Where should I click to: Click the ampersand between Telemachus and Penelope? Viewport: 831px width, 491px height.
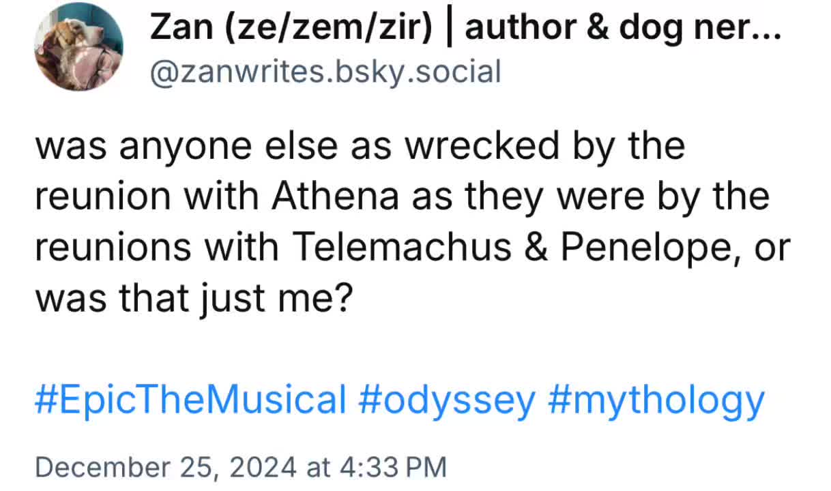click(x=536, y=248)
